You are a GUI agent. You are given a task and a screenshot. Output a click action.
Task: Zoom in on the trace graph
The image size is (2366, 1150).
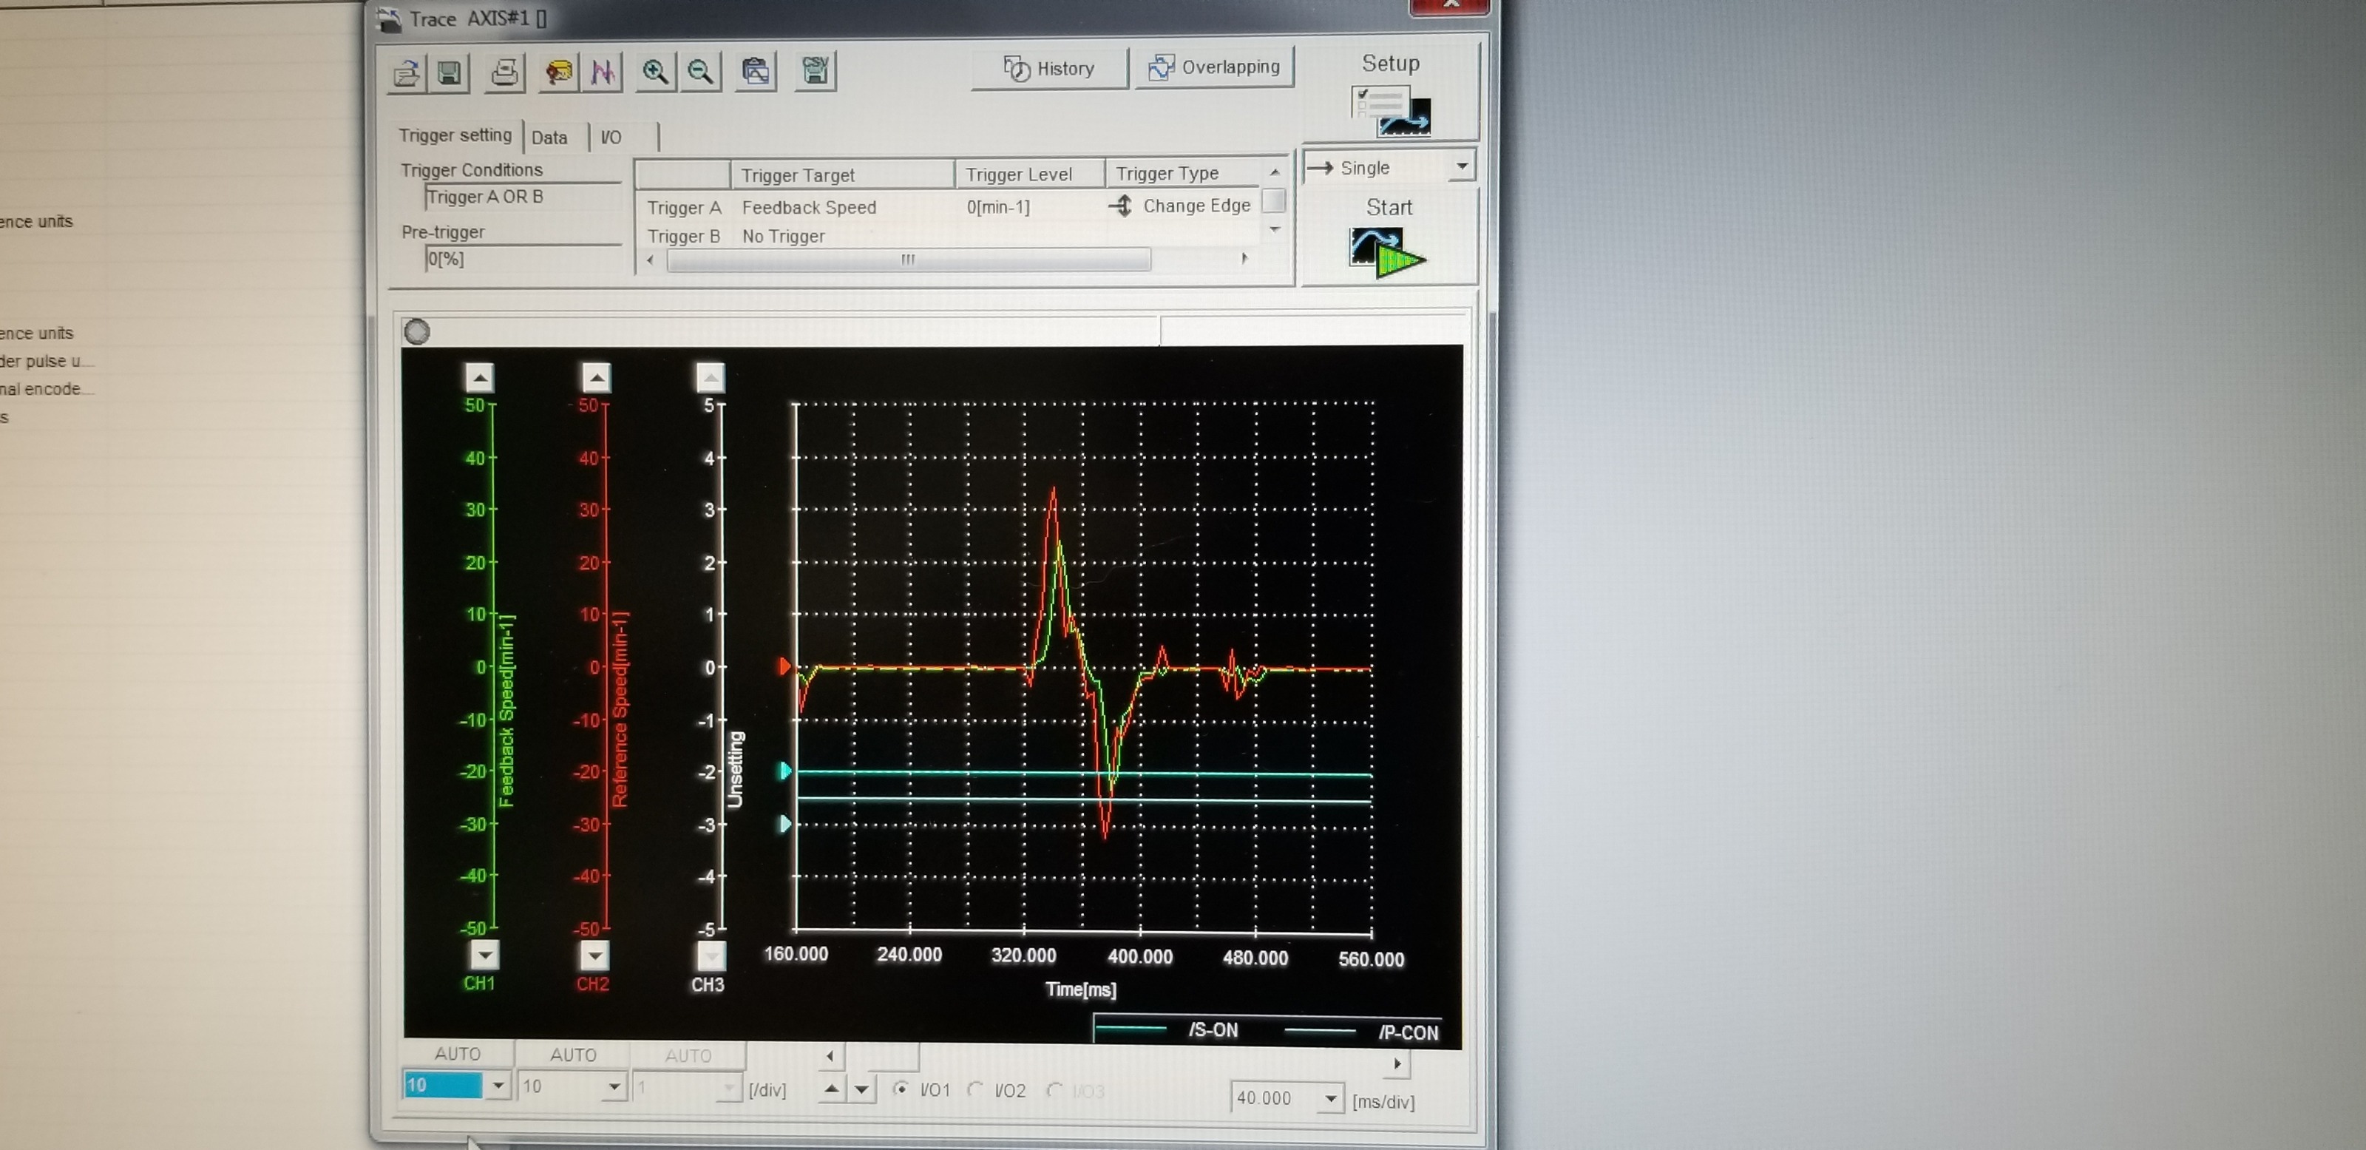point(655,72)
